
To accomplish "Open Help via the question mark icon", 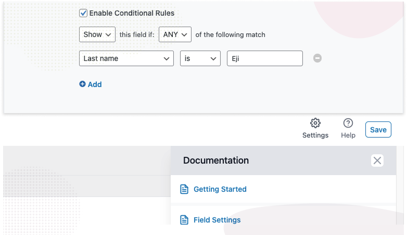I will [x=348, y=123].
